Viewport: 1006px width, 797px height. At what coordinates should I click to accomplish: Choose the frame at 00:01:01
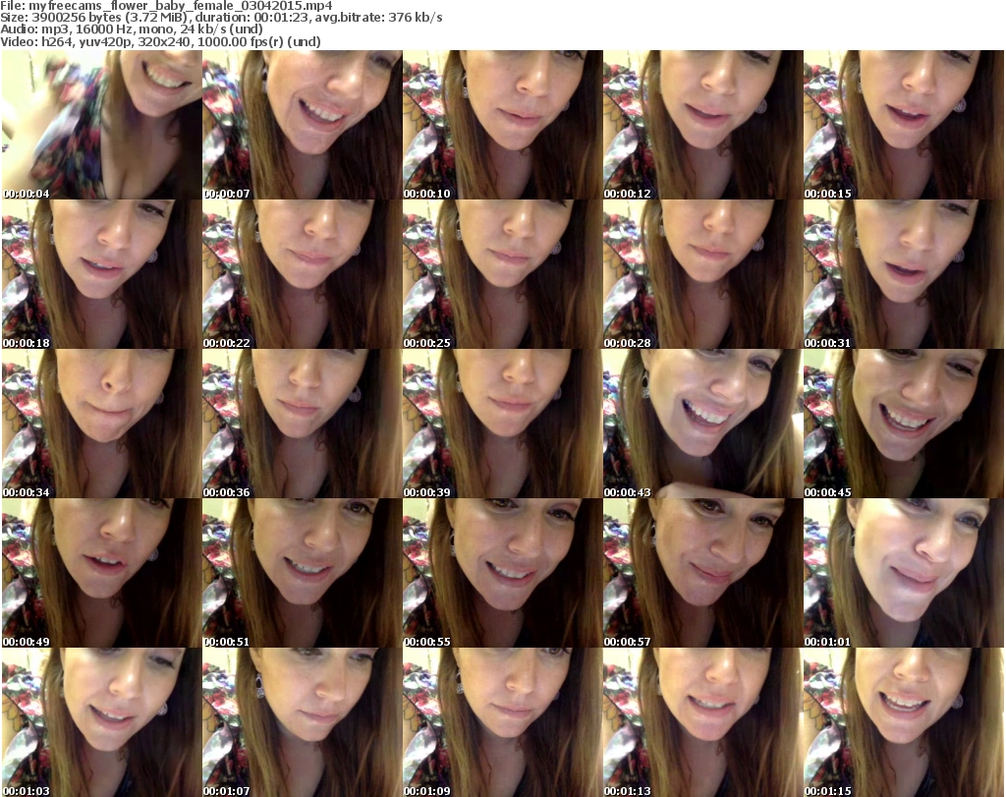click(x=903, y=573)
